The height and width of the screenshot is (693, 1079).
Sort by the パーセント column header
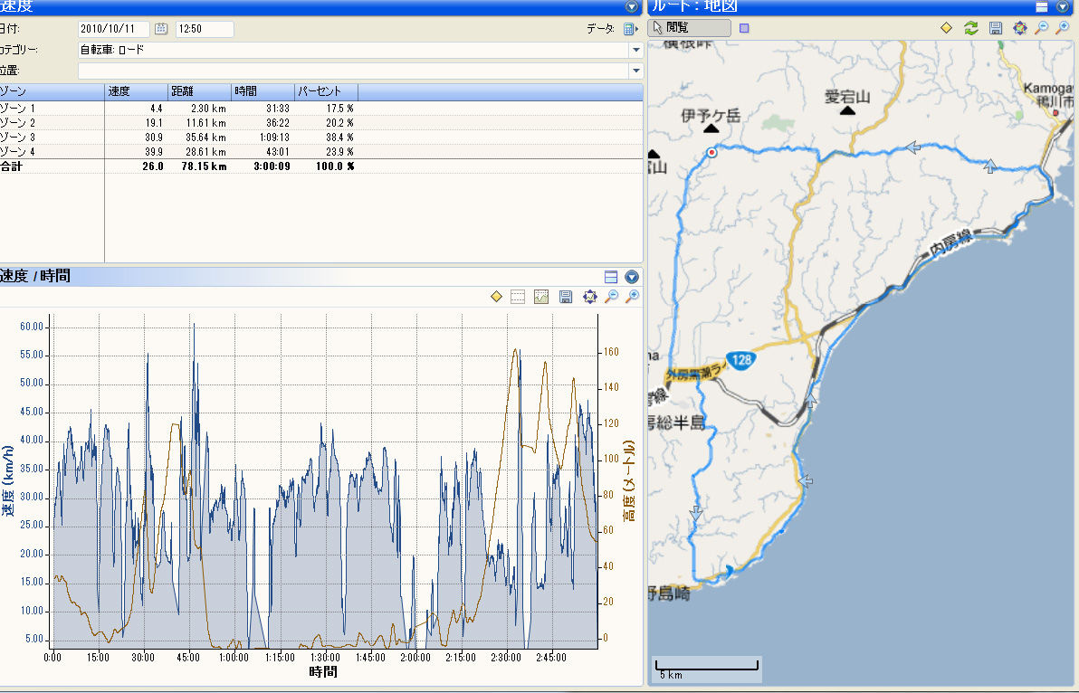tap(326, 91)
